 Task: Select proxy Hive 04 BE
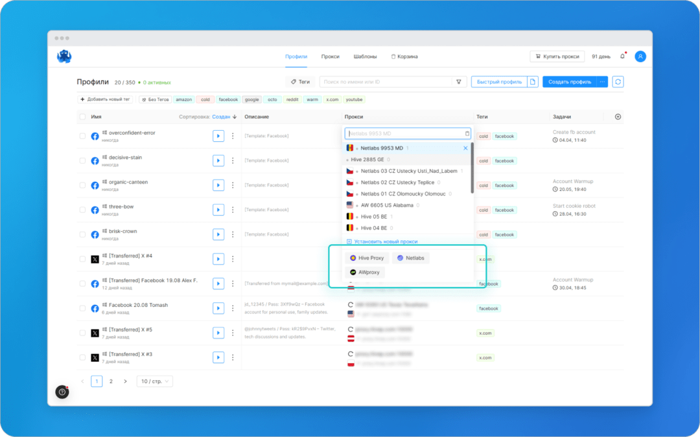click(x=406, y=228)
